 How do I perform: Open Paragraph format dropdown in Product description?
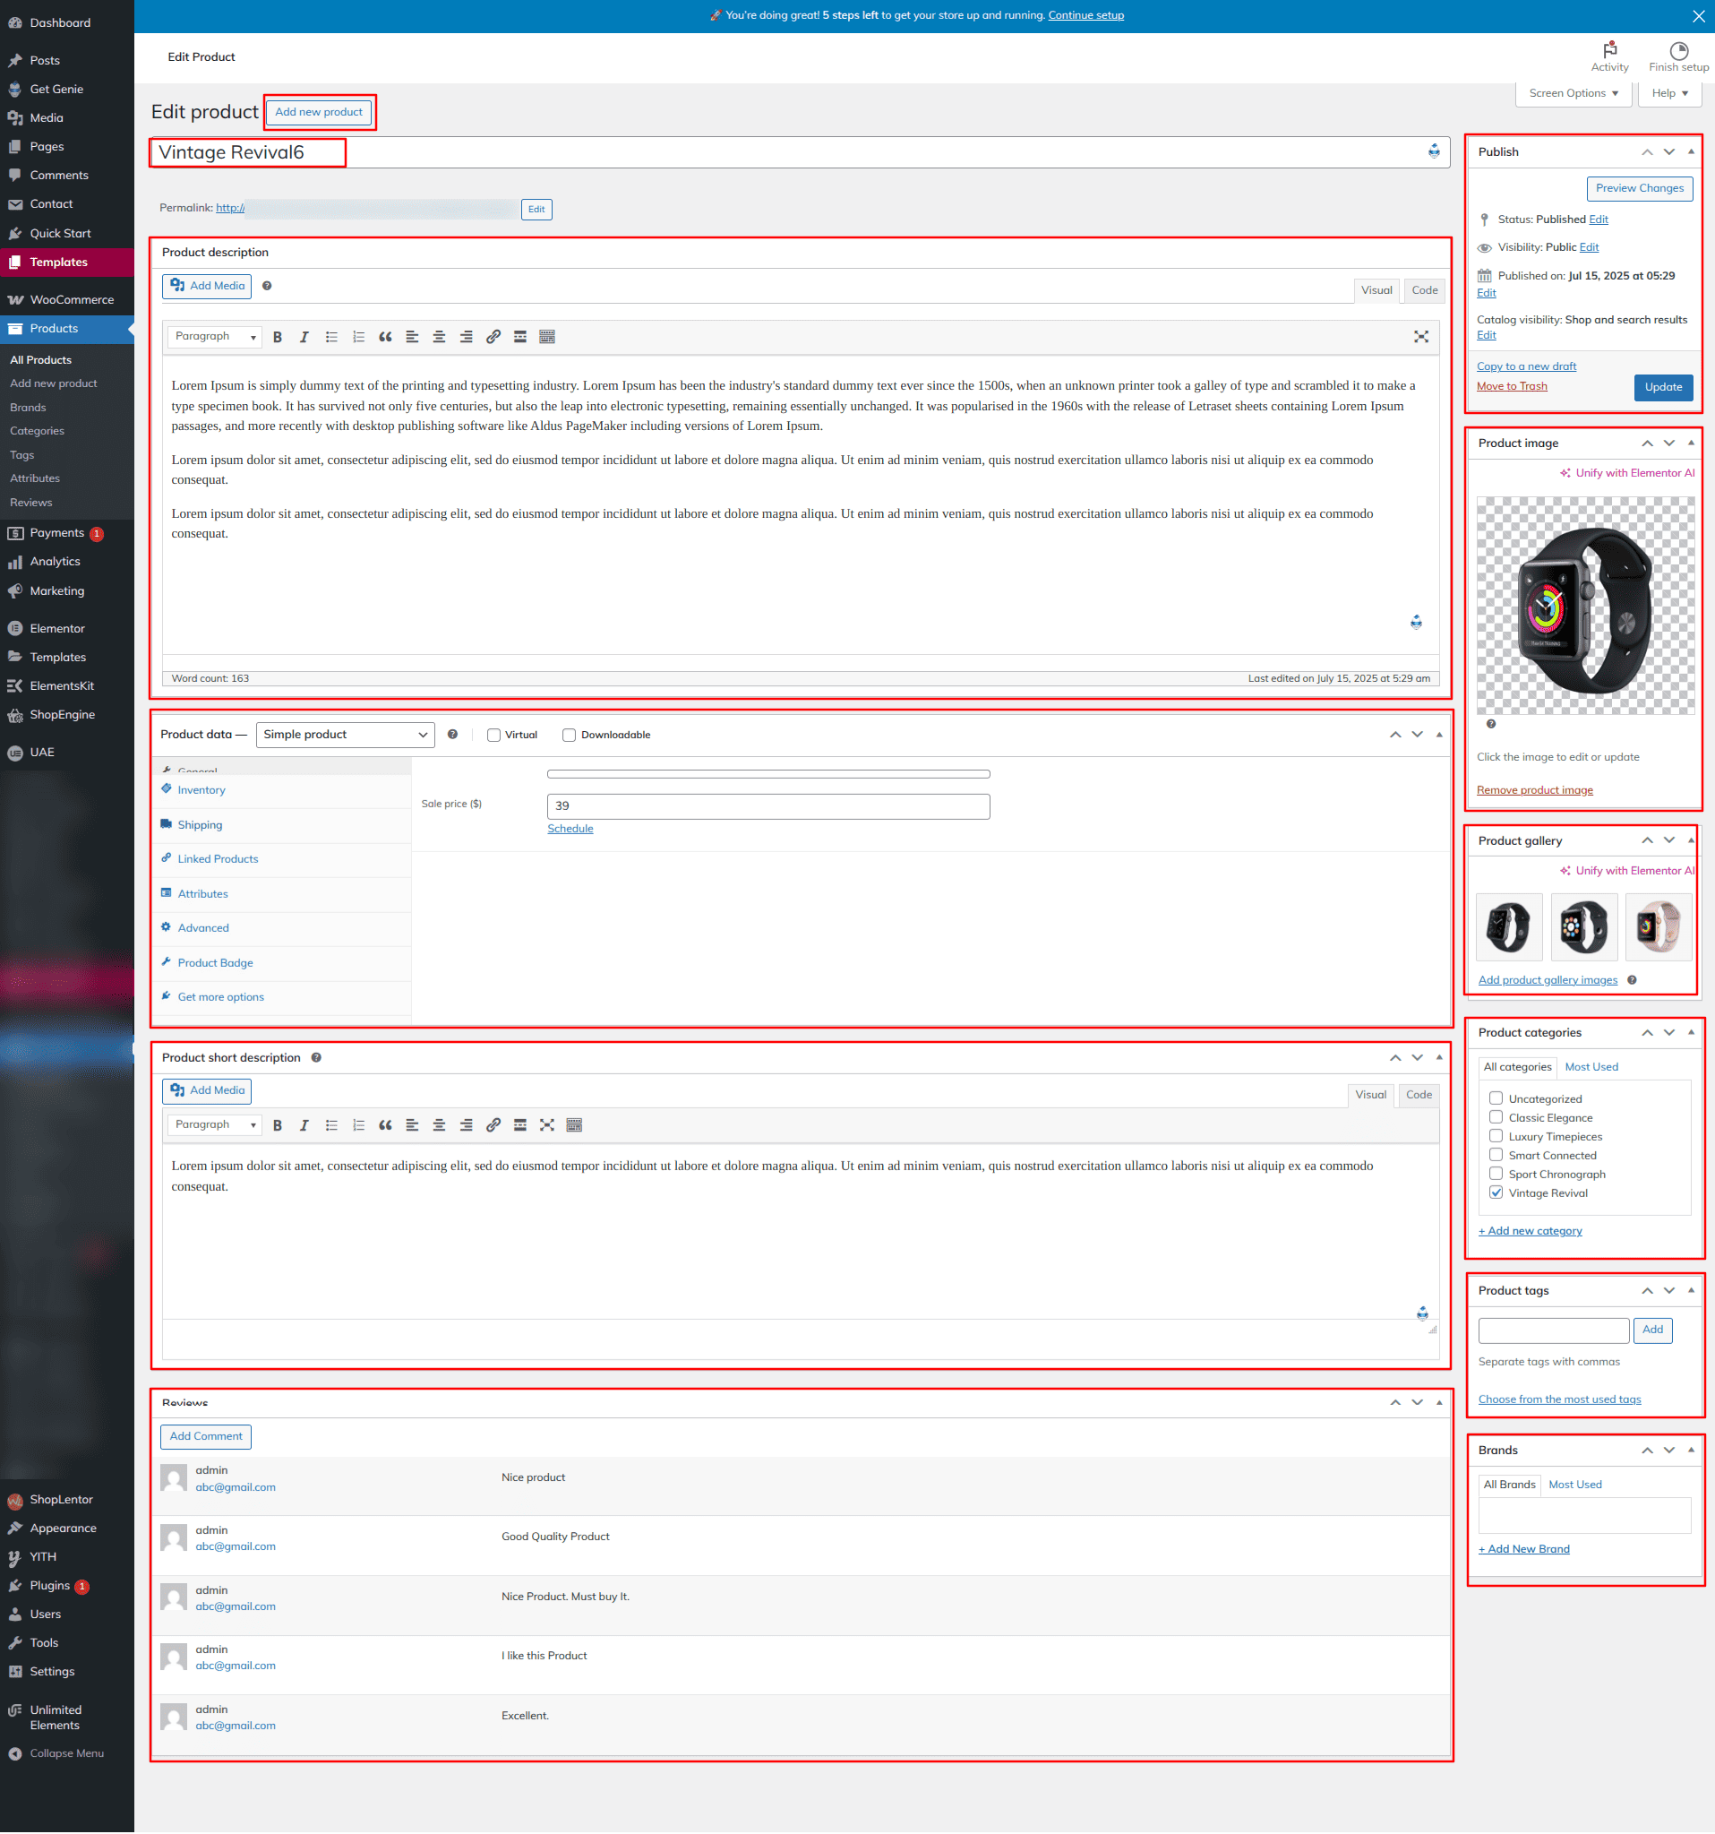pos(215,337)
